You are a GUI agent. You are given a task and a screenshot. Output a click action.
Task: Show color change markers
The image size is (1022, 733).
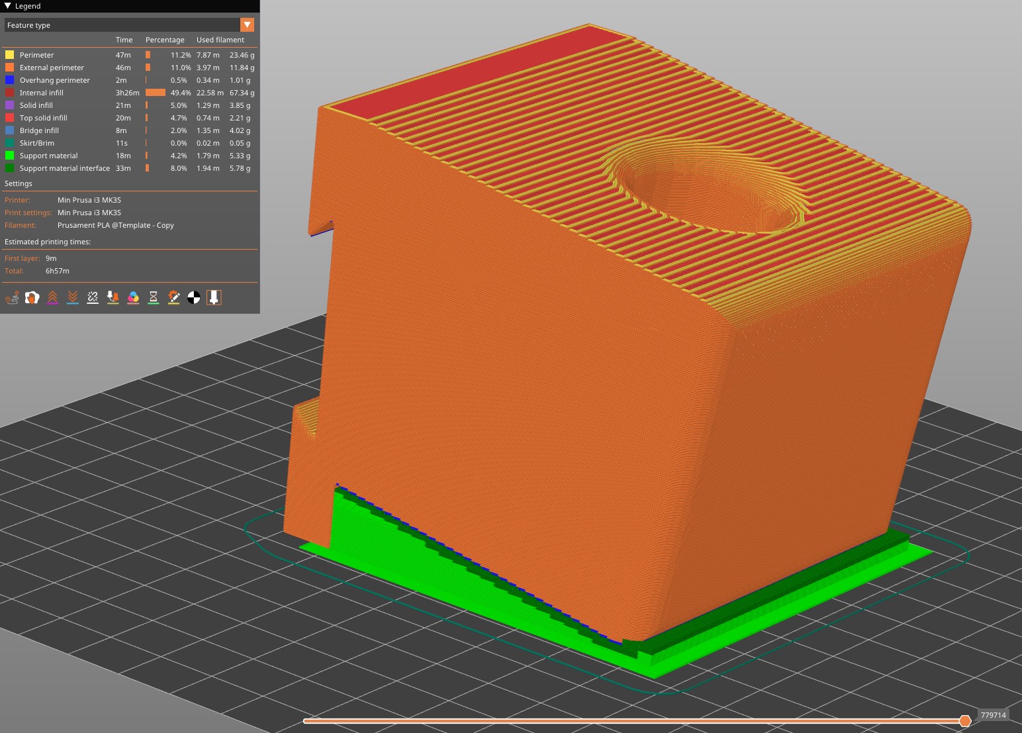pos(134,297)
